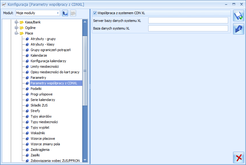This screenshot has height=165, width=246.
Task: Open Serie kalendarzy
Action: [43, 100]
